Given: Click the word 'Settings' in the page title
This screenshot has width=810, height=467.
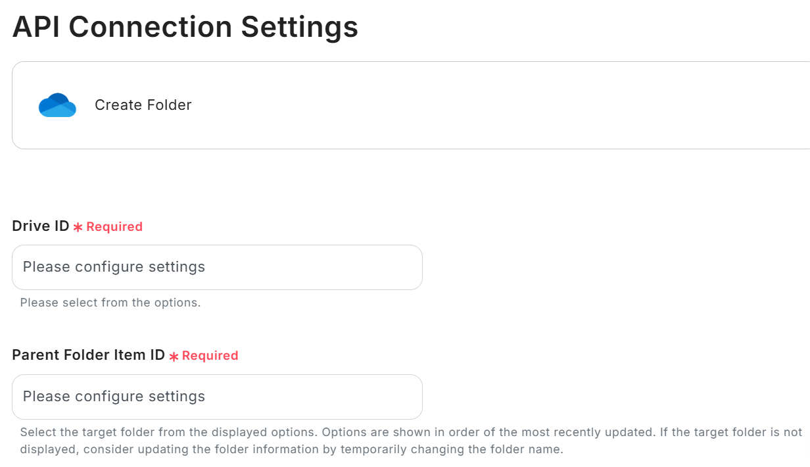Looking at the screenshot, I should point(299,27).
